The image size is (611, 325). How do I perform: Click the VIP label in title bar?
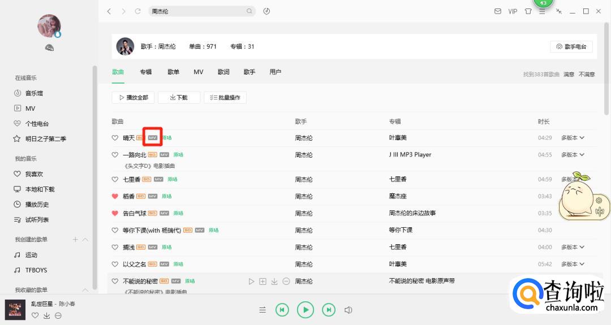point(513,11)
